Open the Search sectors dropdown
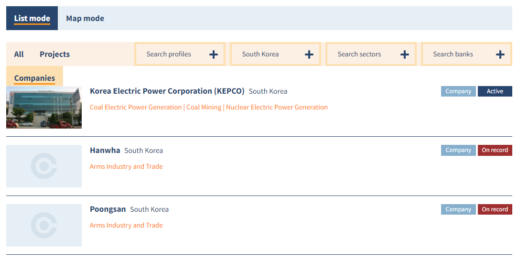The image size is (518, 261). tap(371, 54)
